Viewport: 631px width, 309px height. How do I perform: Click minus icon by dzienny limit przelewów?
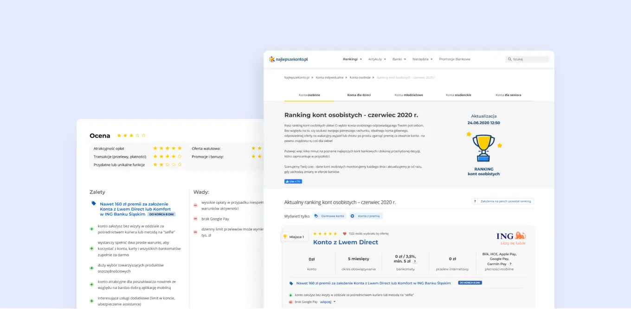195,232
